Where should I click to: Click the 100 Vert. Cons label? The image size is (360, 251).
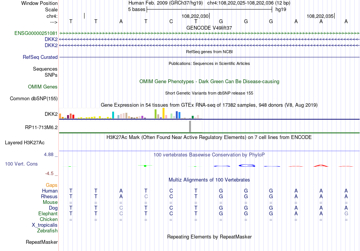(x=21, y=164)
